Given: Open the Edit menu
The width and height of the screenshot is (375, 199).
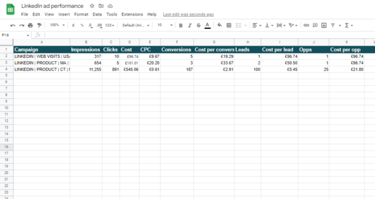Looking at the screenshot, I should pos(36,14).
